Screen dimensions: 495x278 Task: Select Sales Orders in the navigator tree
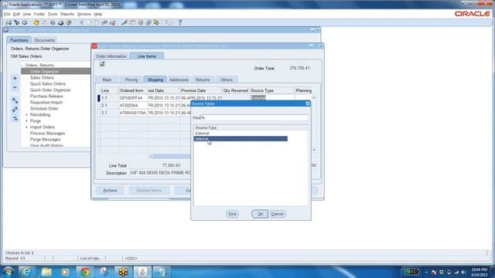tap(42, 77)
